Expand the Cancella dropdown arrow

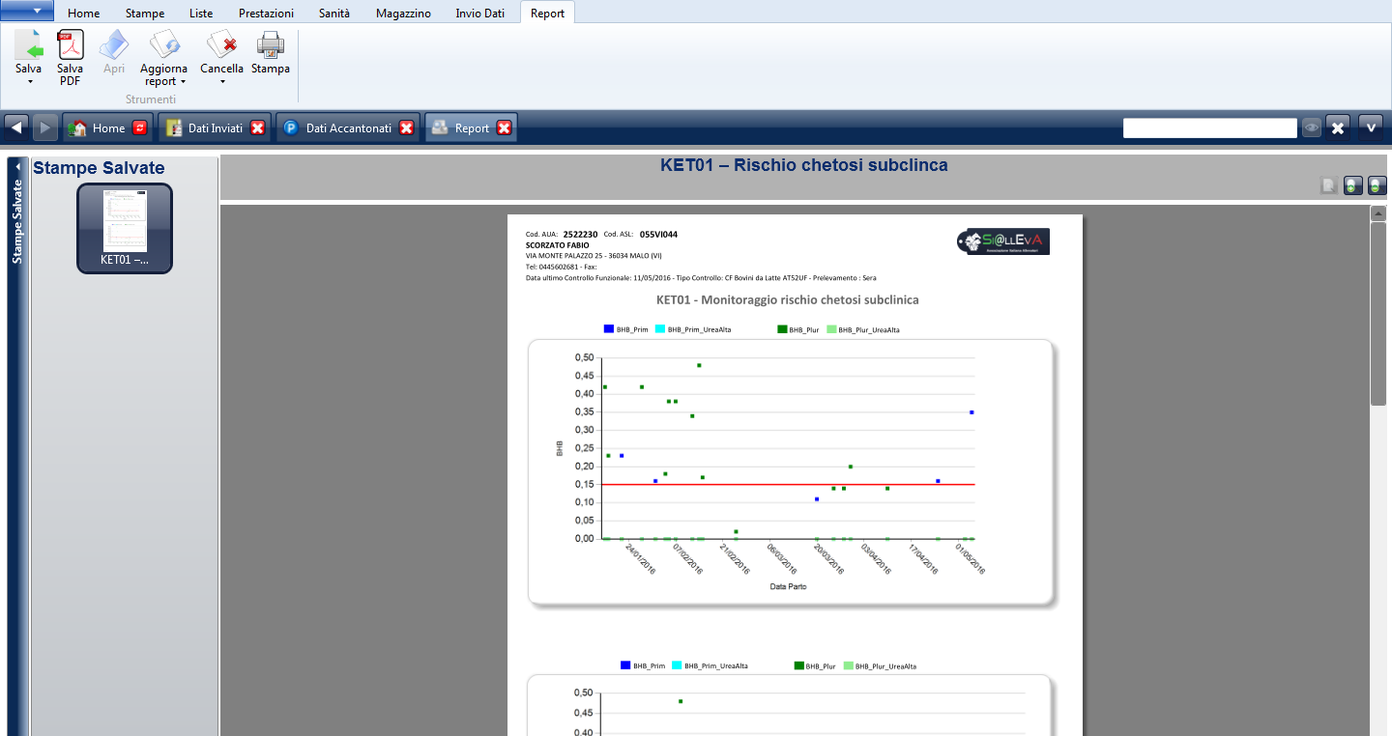click(x=222, y=82)
